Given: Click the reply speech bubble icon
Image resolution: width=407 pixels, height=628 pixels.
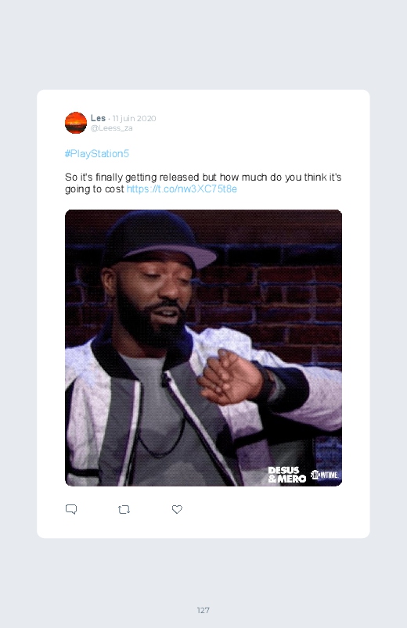Looking at the screenshot, I should pos(71,509).
